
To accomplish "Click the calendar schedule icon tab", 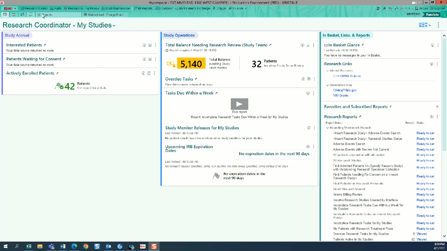I will [x=14, y=15].
